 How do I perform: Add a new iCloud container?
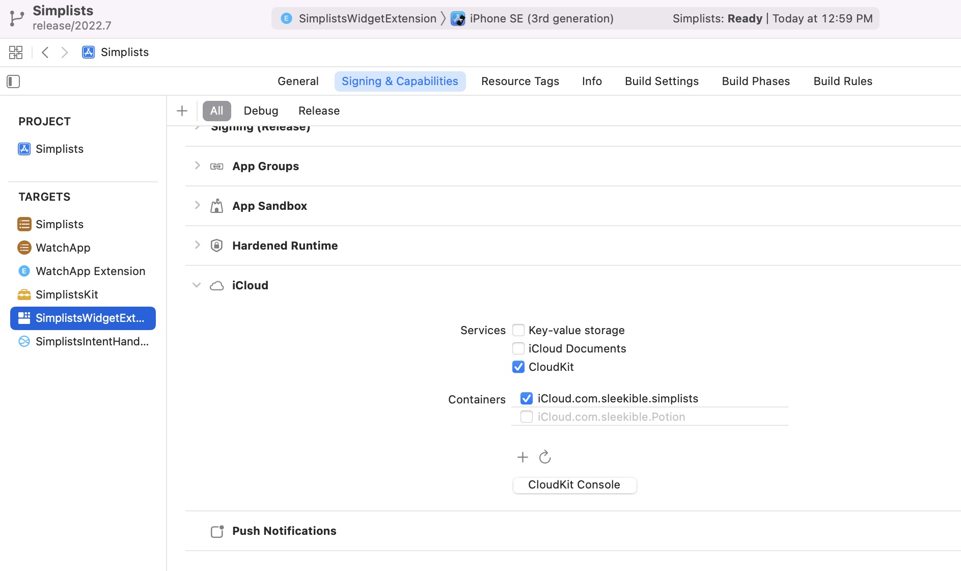[523, 457]
